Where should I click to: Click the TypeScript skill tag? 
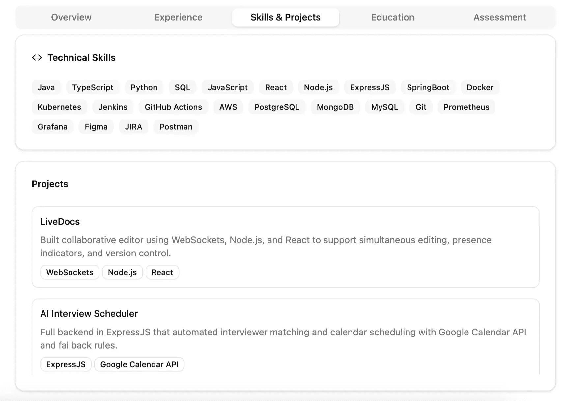tap(93, 87)
